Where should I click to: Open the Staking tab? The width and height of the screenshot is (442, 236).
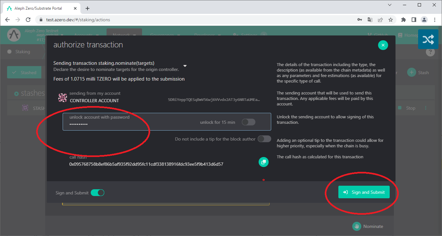tap(19, 52)
